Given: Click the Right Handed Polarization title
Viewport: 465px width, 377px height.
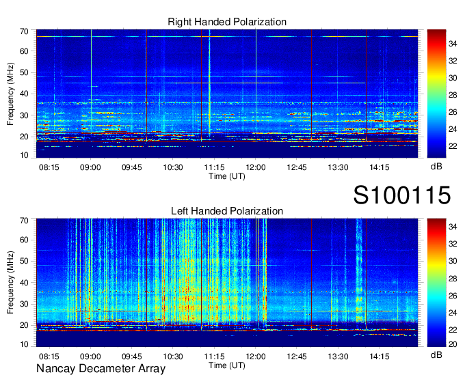Looking at the screenshot, I should [227, 22].
